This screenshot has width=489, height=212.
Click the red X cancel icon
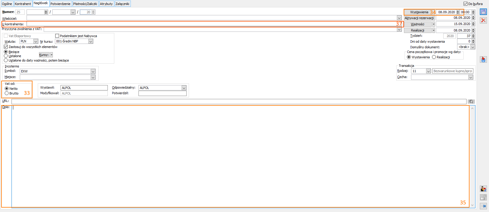click(483, 20)
